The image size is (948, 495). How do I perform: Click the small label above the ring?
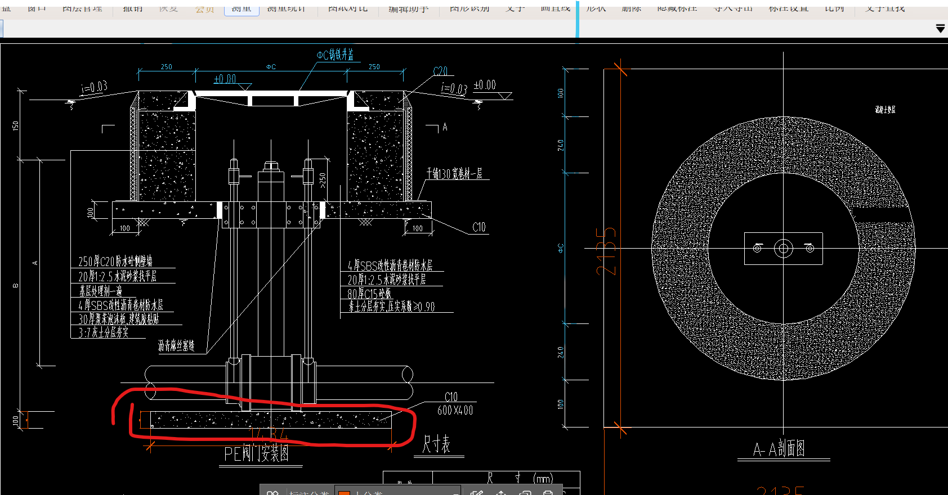(885, 110)
